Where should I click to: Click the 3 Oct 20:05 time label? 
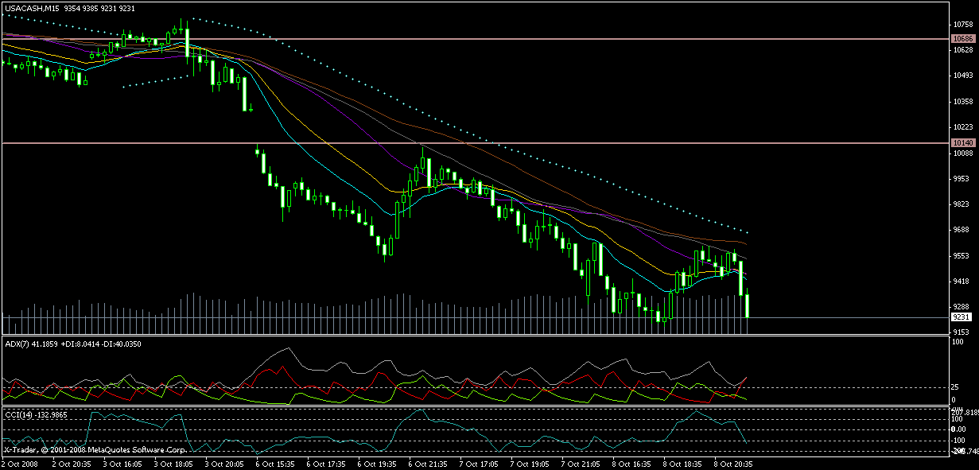point(223,463)
